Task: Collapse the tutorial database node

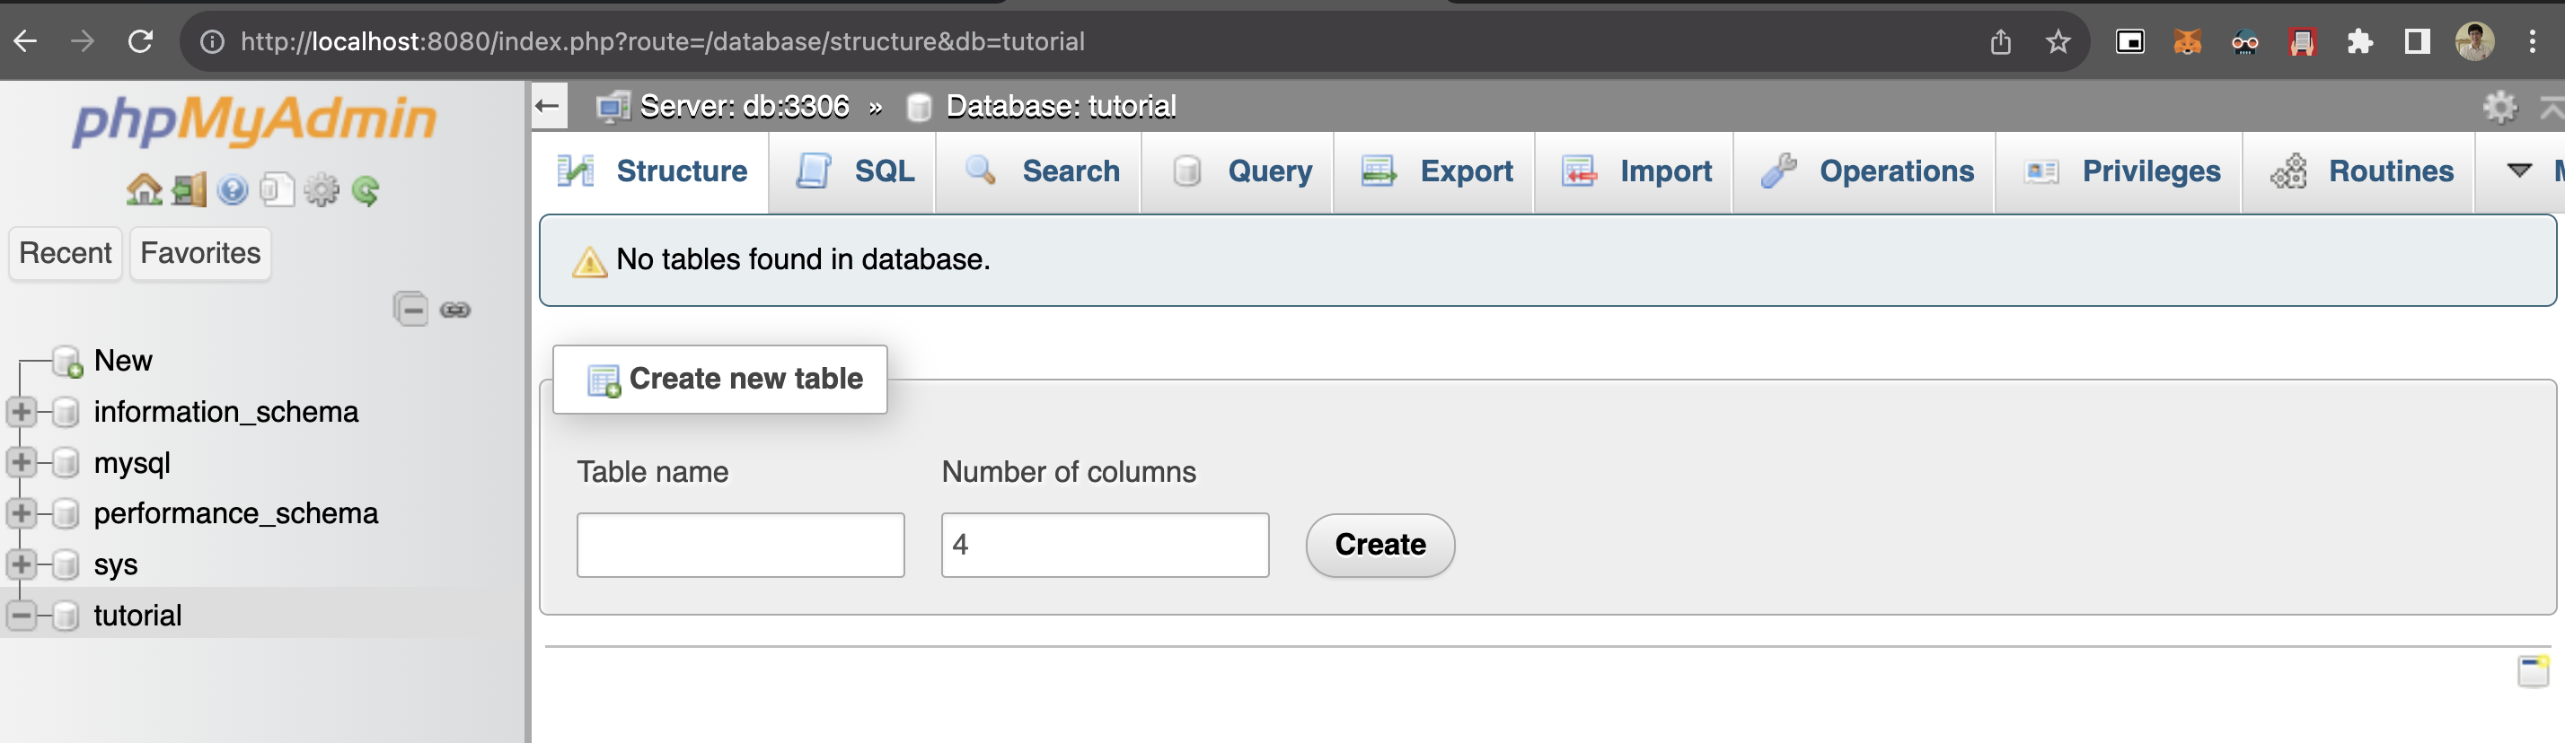Action: (x=21, y=616)
